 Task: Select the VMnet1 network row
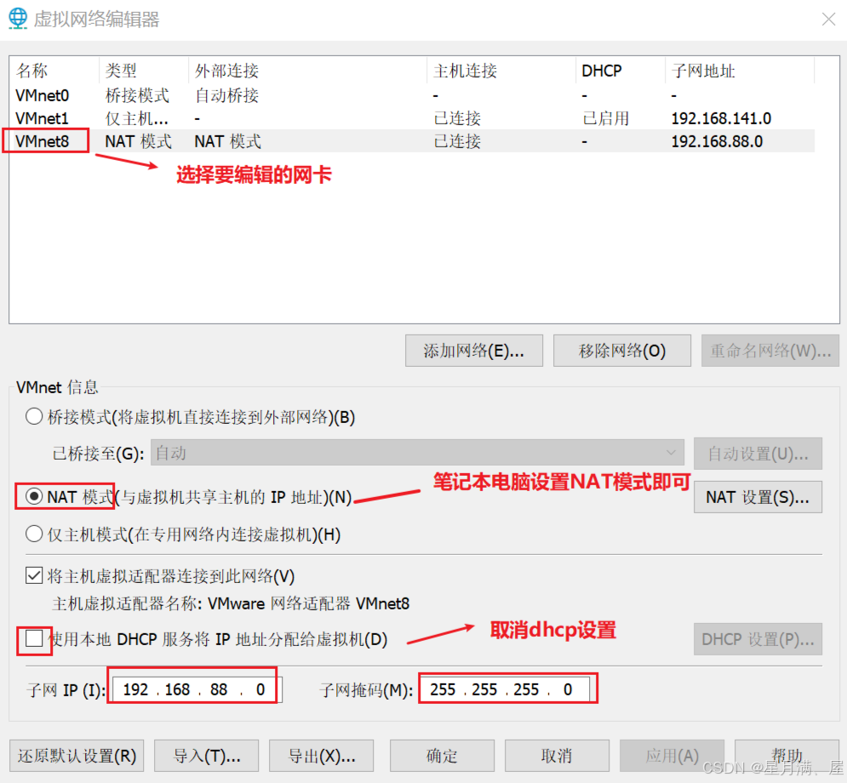[x=412, y=118]
